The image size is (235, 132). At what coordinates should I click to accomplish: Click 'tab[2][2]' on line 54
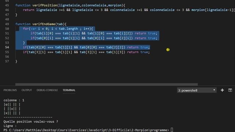click(x=115, y=47)
